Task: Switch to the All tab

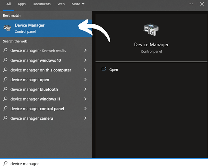Action: click(x=8, y=4)
